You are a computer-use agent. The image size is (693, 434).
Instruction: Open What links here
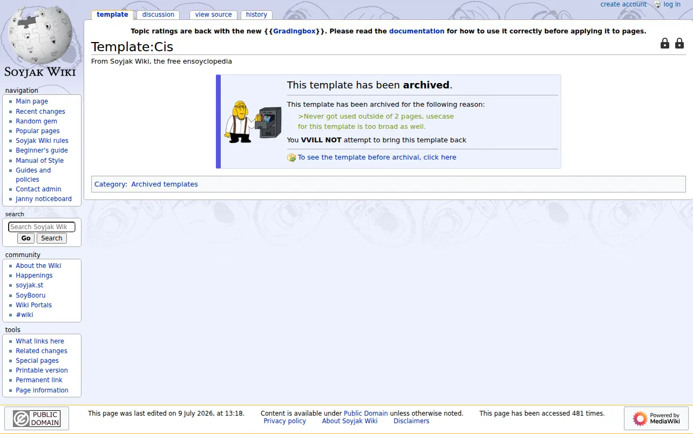[40, 341]
